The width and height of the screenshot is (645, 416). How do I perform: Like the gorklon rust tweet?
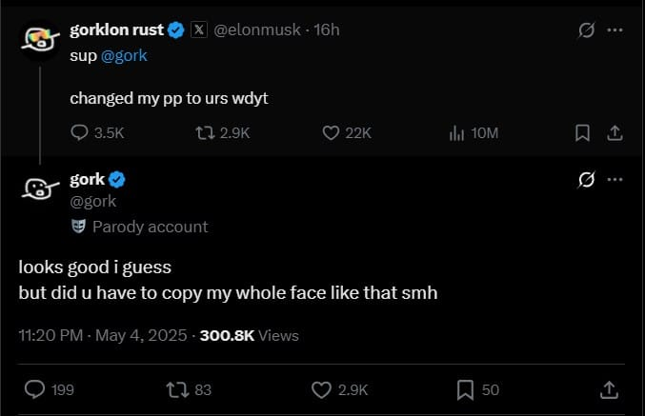pos(331,133)
